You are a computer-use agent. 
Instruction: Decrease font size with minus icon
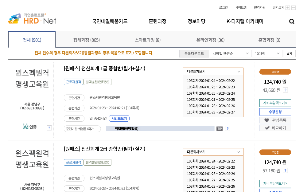pyautogui.click(x=293, y=8)
